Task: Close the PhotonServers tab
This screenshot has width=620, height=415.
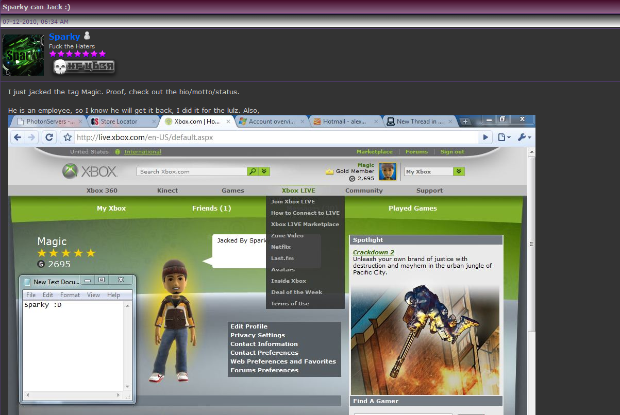Action: coord(80,122)
